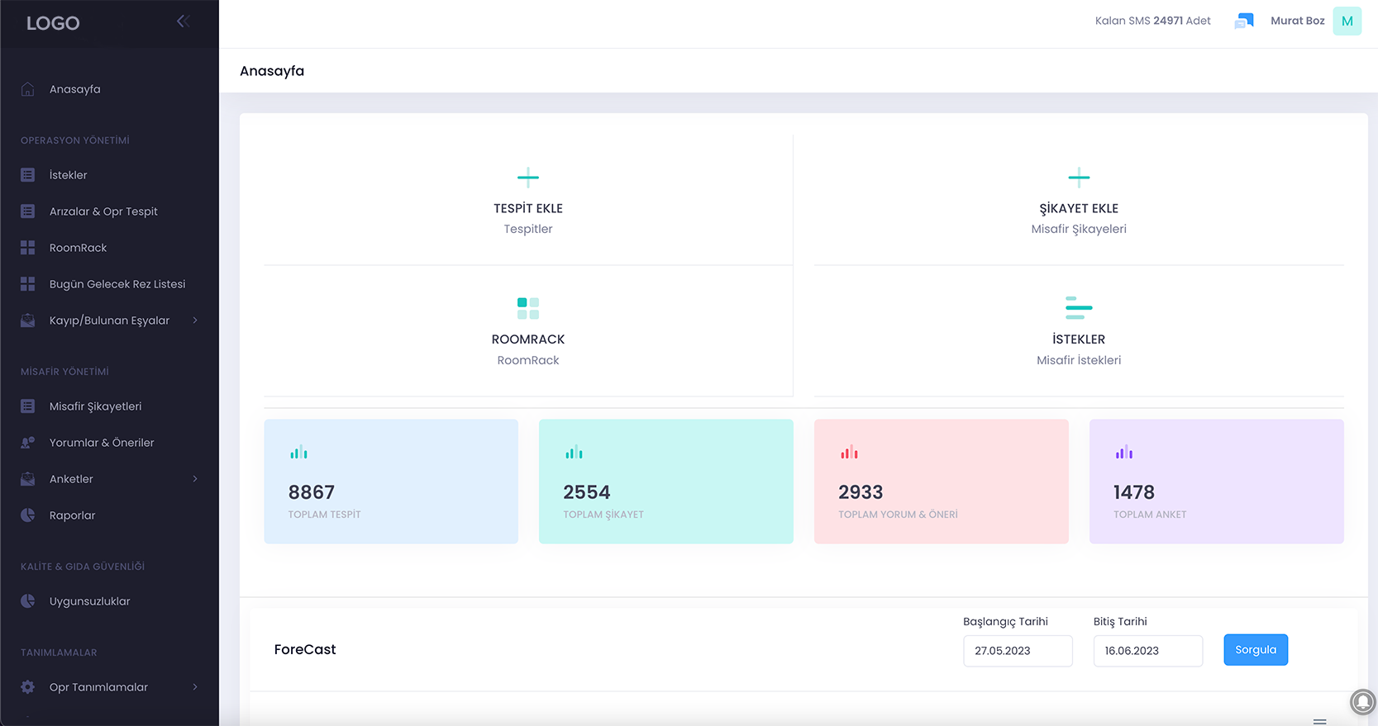The height and width of the screenshot is (726, 1378).
Task: Click the grid icon next to RoomRack in sidebar
Action: 27,248
